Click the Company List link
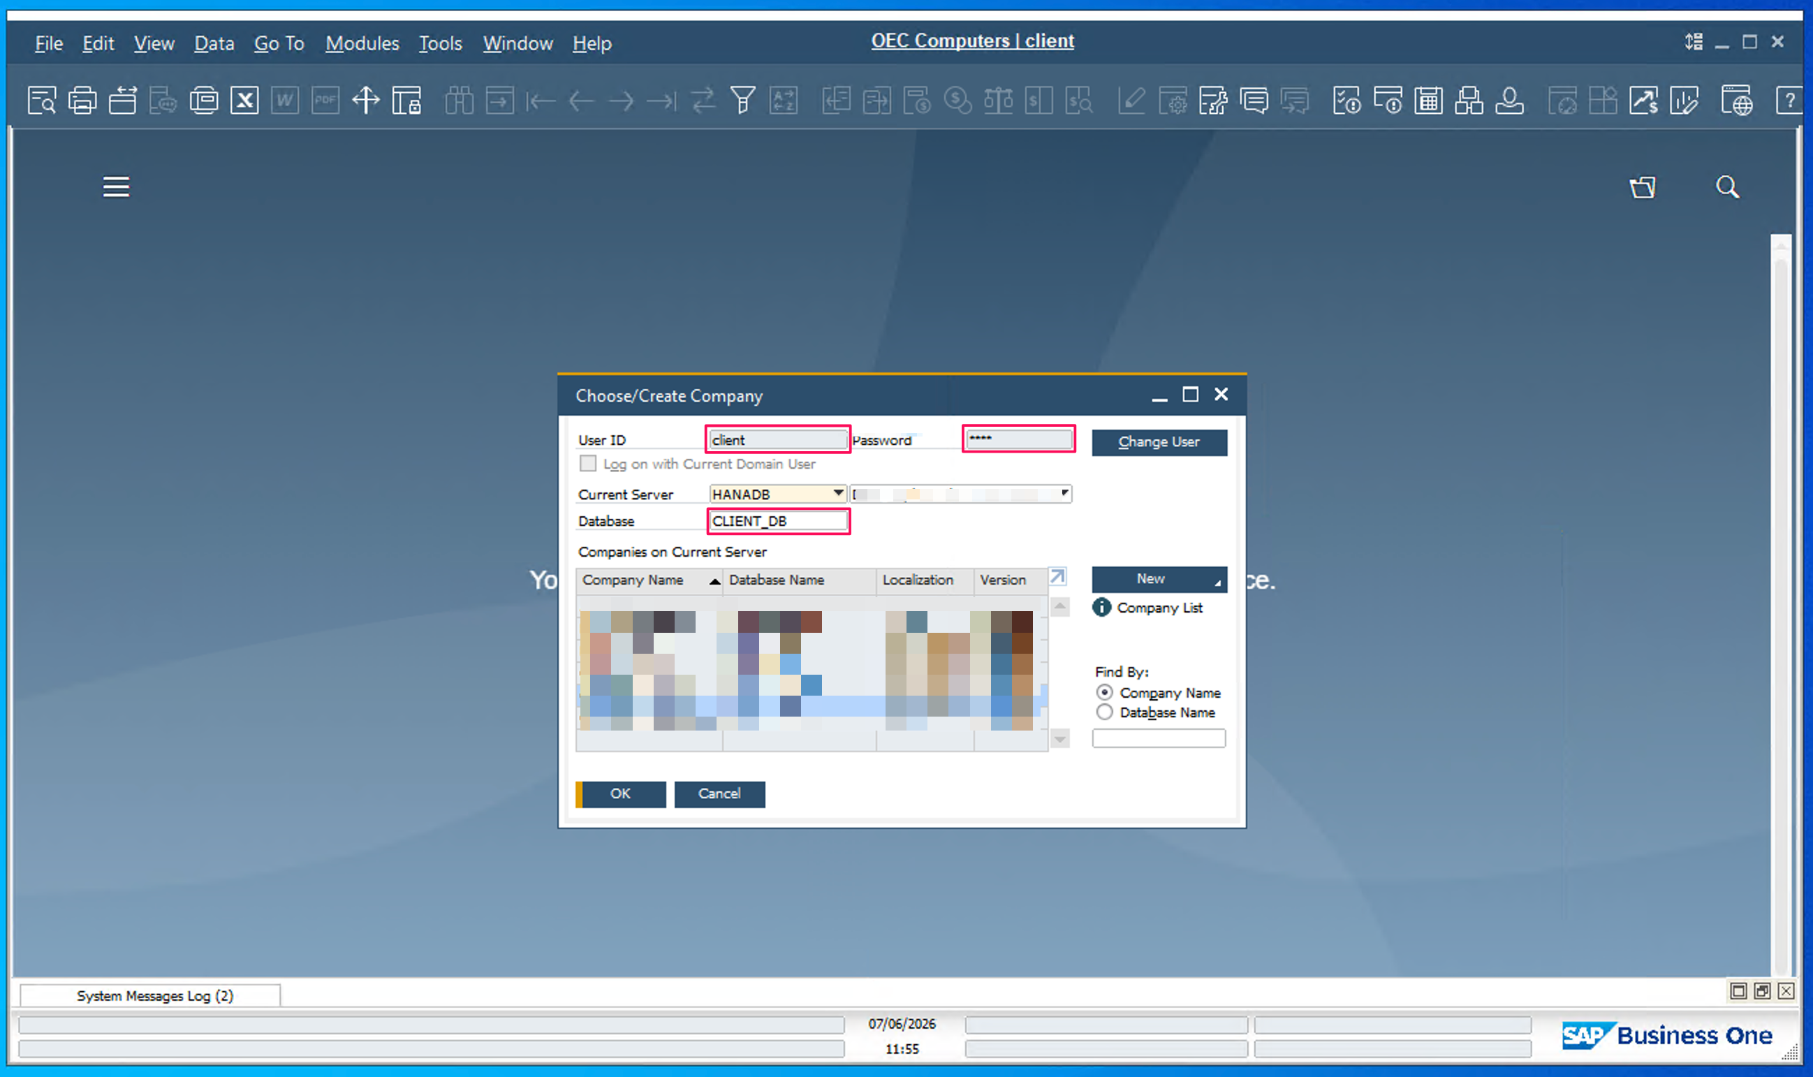1813x1077 pixels. coord(1159,608)
